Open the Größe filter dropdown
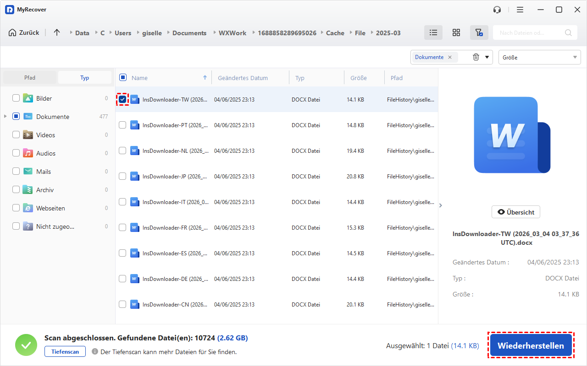587x366 pixels. click(539, 57)
